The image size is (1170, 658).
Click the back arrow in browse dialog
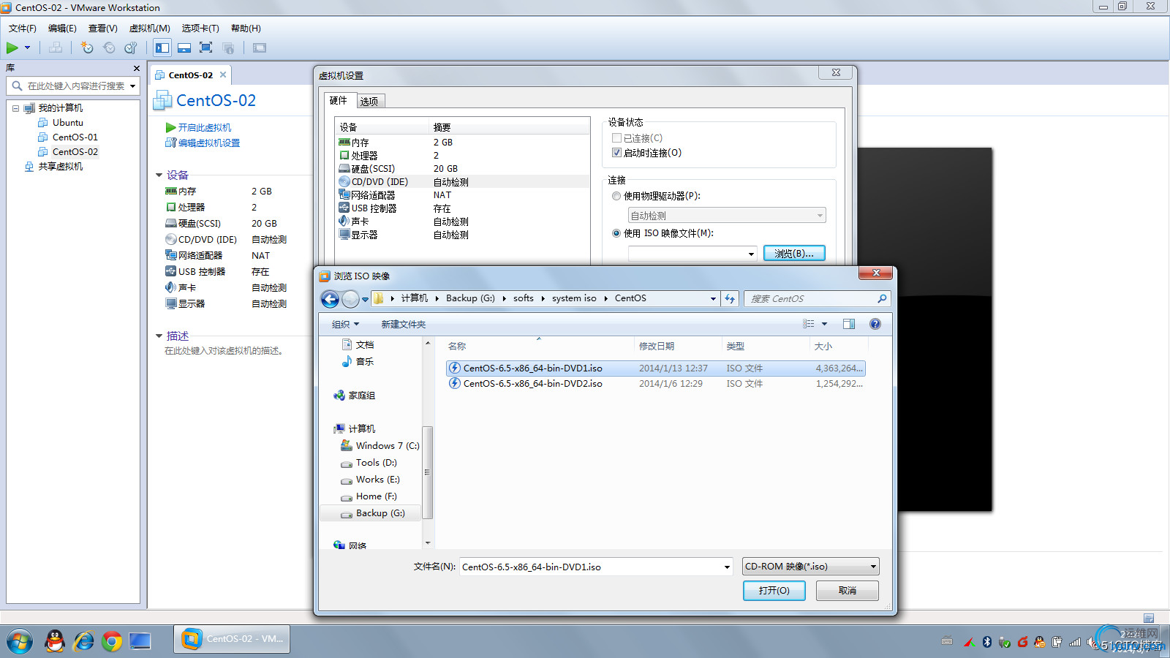point(331,299)
